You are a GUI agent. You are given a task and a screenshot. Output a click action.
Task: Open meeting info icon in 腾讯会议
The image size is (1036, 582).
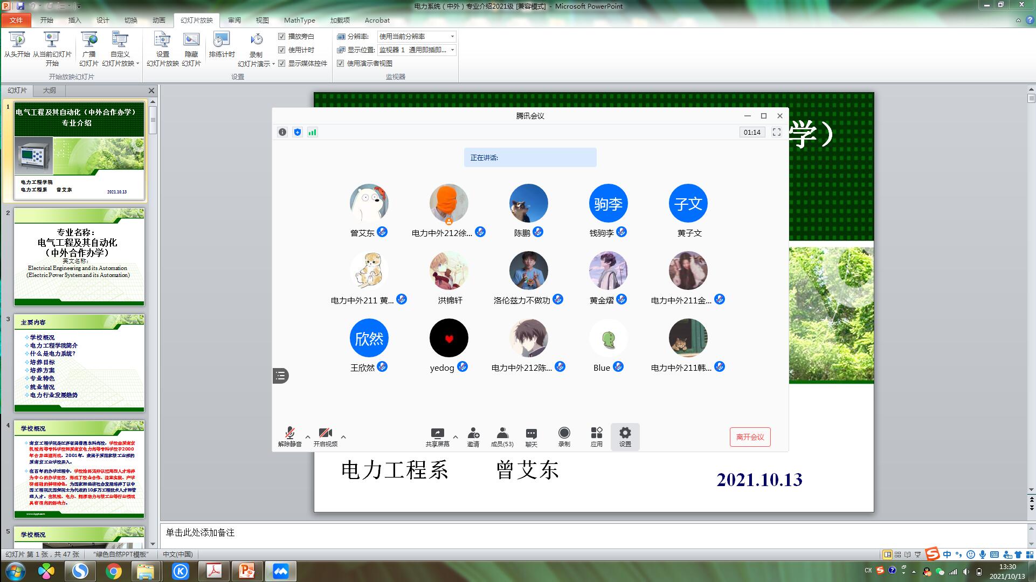282,132
